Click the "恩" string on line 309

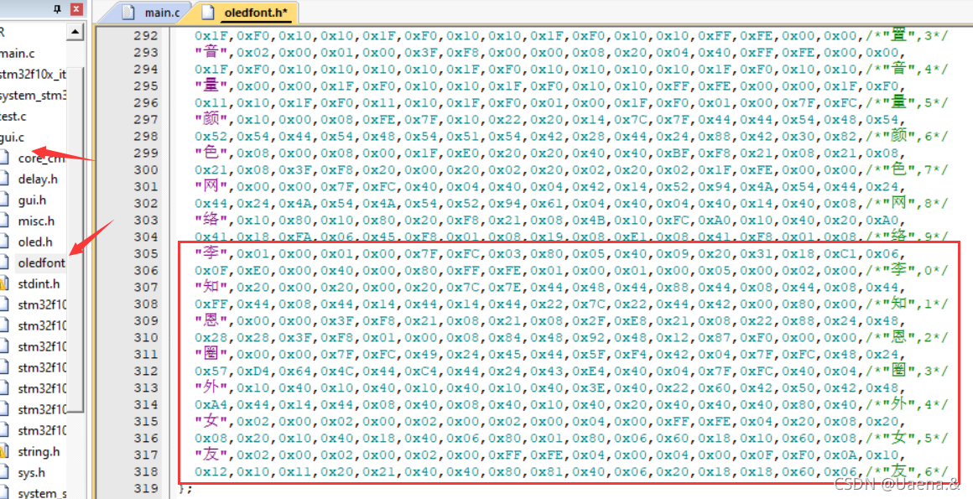point(212,320)
